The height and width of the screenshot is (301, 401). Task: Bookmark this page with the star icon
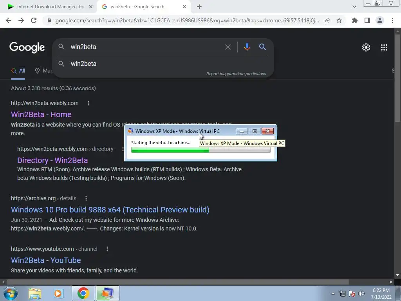(339, 20)
